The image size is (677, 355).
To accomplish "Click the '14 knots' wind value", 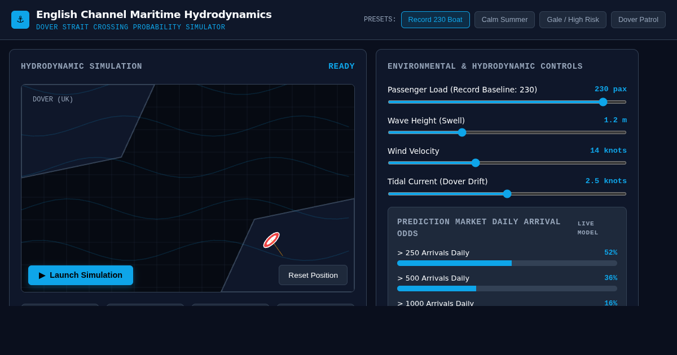I will tap(608, 151).
